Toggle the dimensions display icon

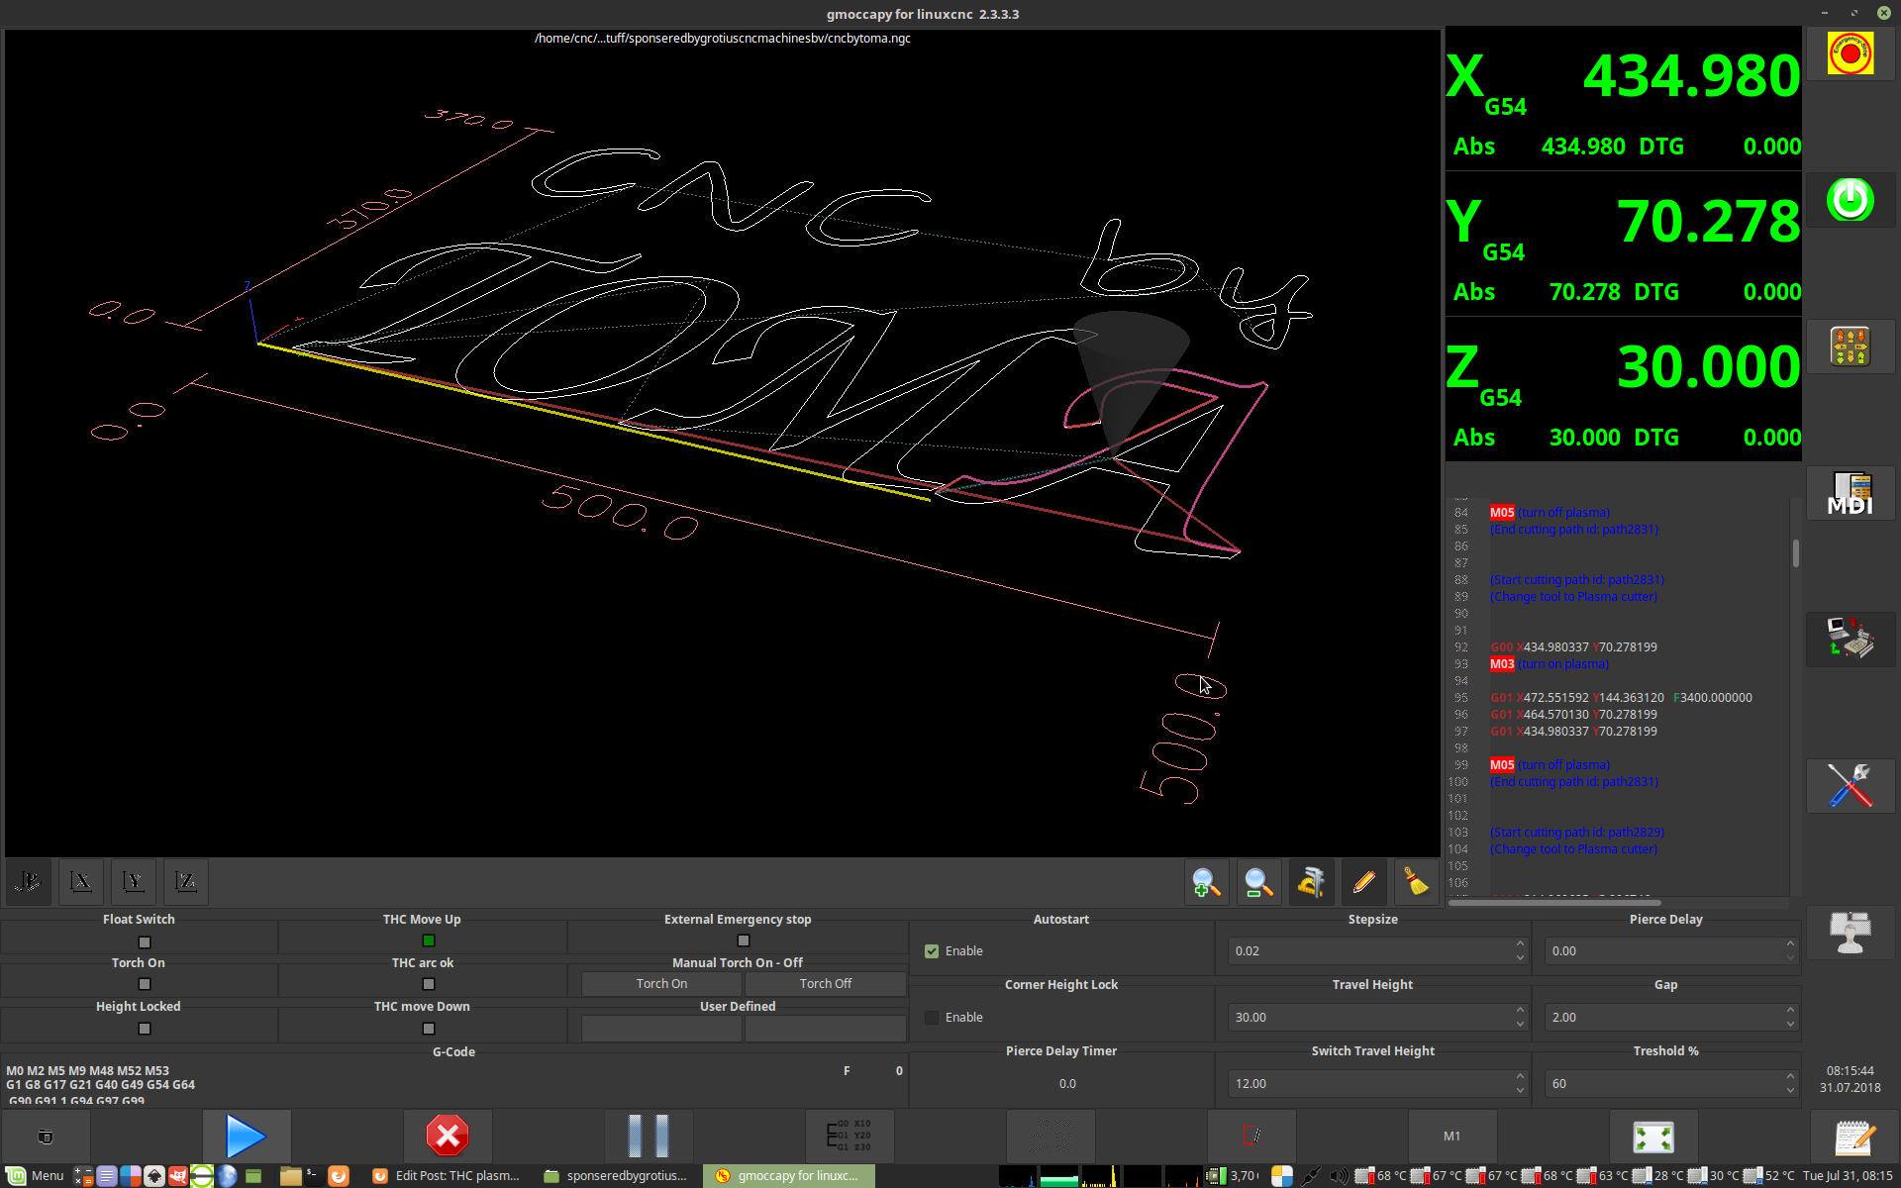1311,882
